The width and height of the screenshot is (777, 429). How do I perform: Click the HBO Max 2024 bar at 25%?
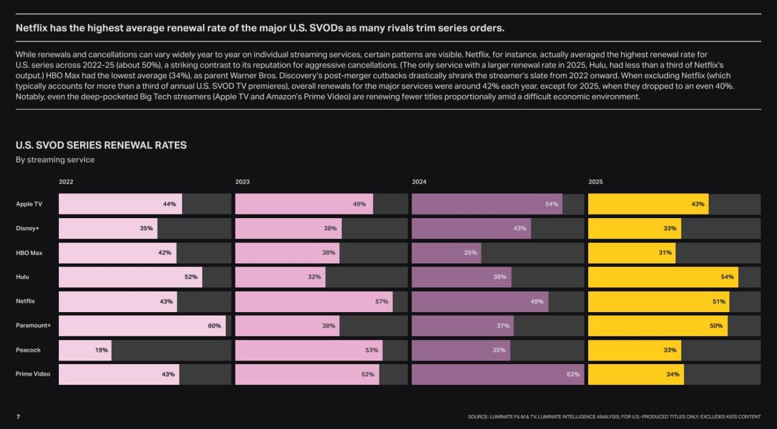(446, 253)
